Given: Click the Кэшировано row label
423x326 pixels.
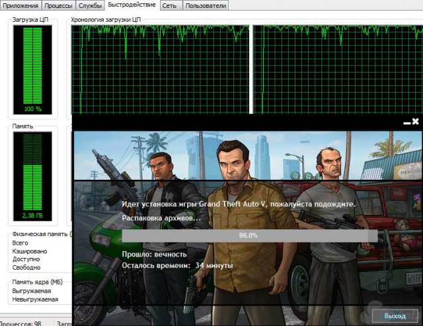Looking at the screenshot, I should pyautogui.click(x=30, y=251).
